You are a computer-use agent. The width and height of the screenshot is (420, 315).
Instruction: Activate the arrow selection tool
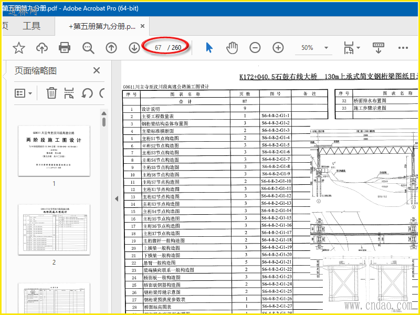coord(209,48)
